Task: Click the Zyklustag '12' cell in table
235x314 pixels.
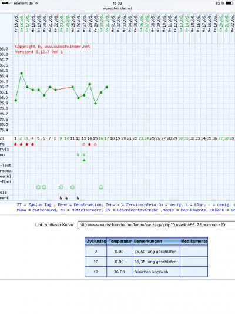Action: (x=96, y=272)
